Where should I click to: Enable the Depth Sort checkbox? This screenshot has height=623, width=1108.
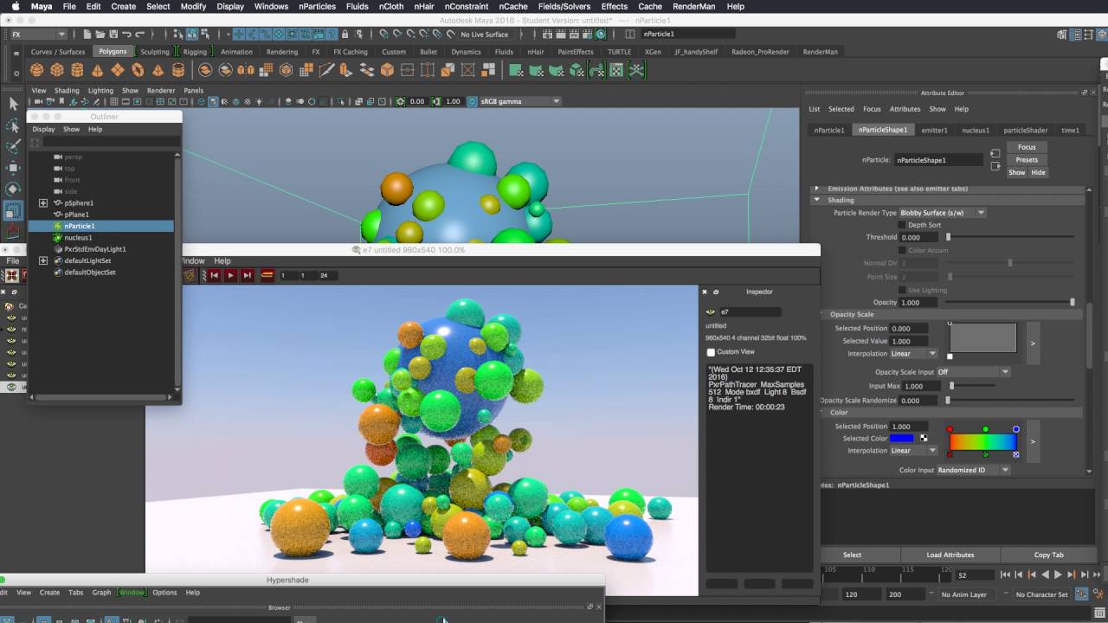pyautogui.click(x=902, y=225)
